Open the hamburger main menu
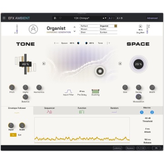Screen dimensions: 164x164 tap(4, 18)
